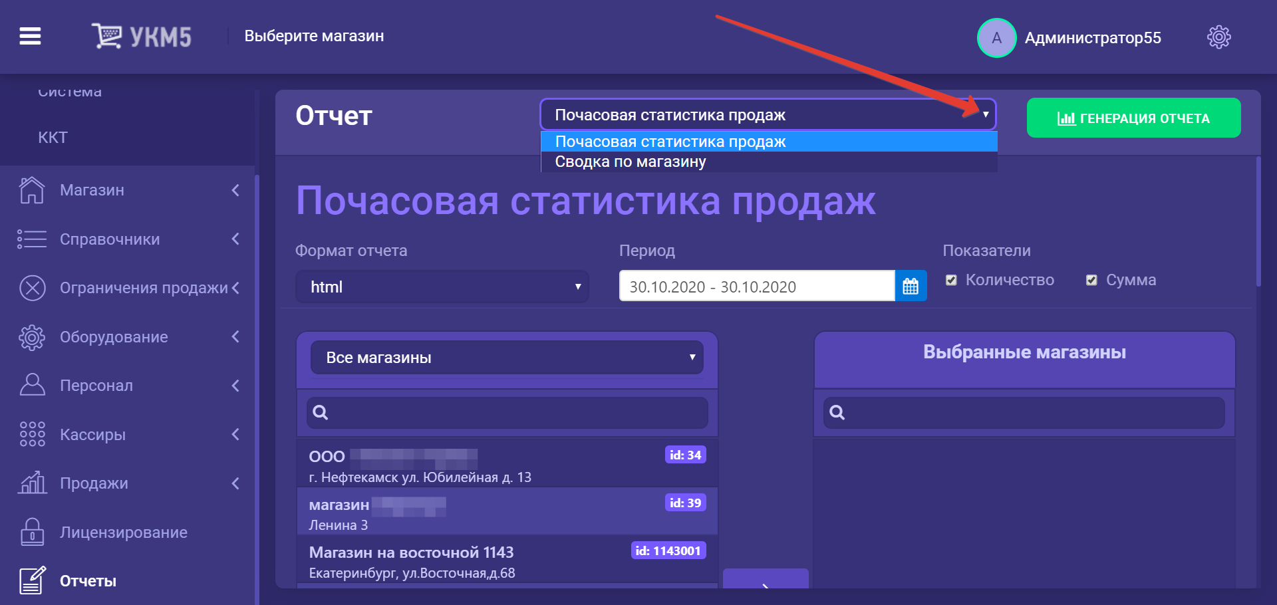1277x605 pixels.
Task: Click the search icon in the stores list
Action: tap(320, 412)
